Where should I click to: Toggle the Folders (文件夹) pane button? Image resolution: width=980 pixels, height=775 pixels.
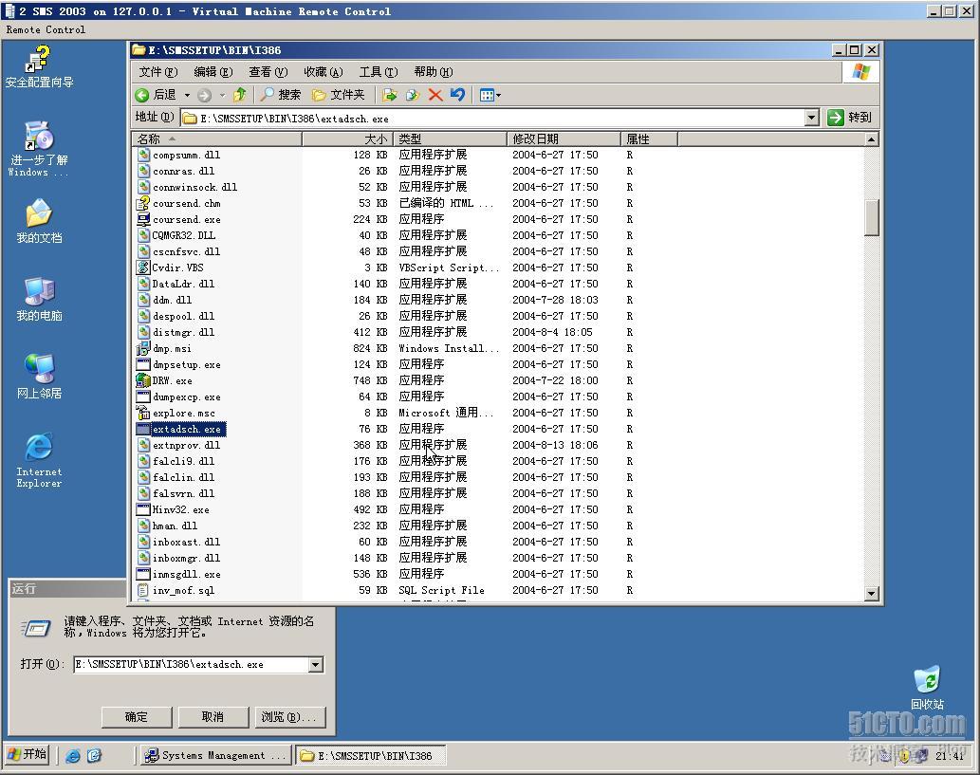tap(338, 94)
